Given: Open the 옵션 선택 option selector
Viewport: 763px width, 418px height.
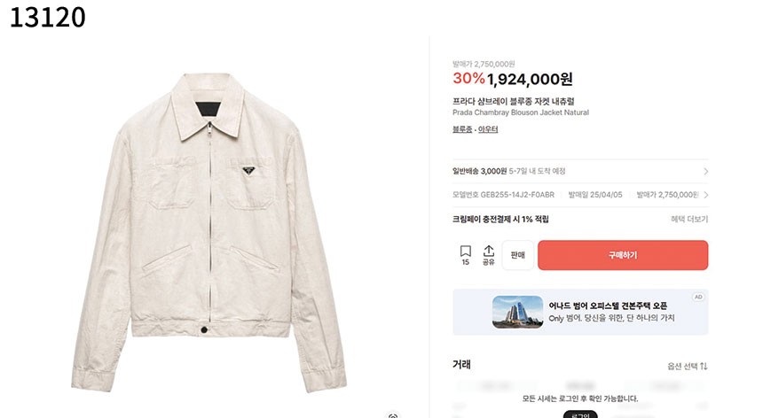Looking at the screenshot, I should 683,366.
